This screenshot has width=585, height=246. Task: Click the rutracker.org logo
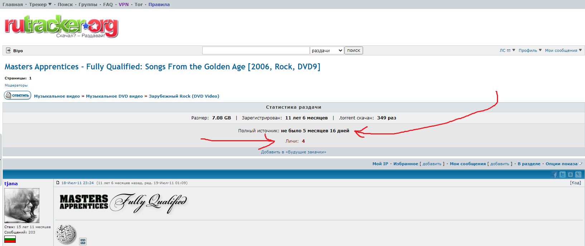[x=61, y=26]
